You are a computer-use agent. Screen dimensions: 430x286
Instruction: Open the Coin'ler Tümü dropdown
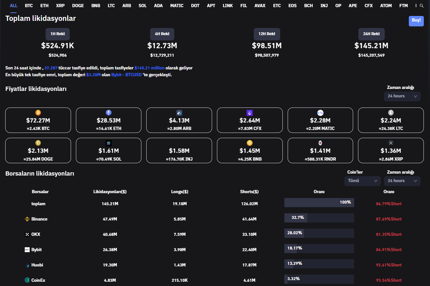pyautogui.click(x=362, y=181)
